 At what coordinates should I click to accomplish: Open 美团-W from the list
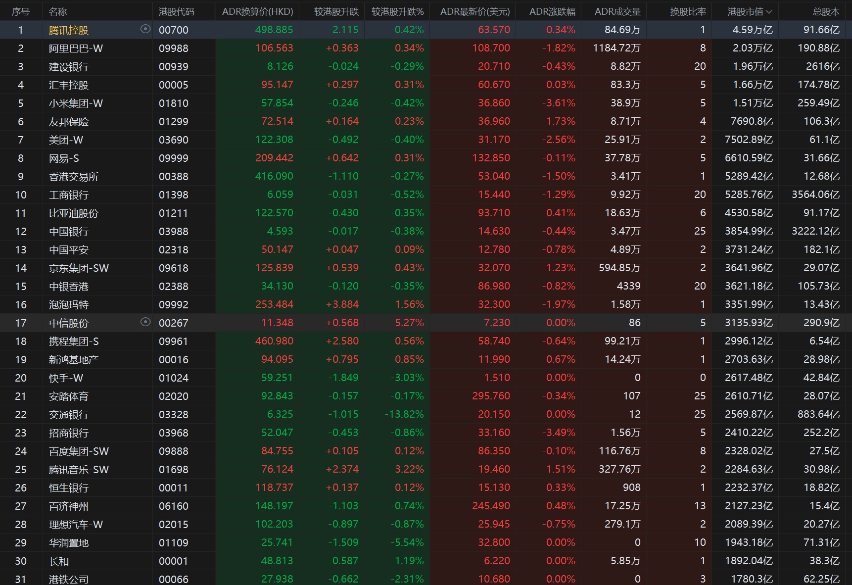(66, 140)
